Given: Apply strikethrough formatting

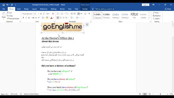Looking at the screenshot, I should tap(33, 18).
